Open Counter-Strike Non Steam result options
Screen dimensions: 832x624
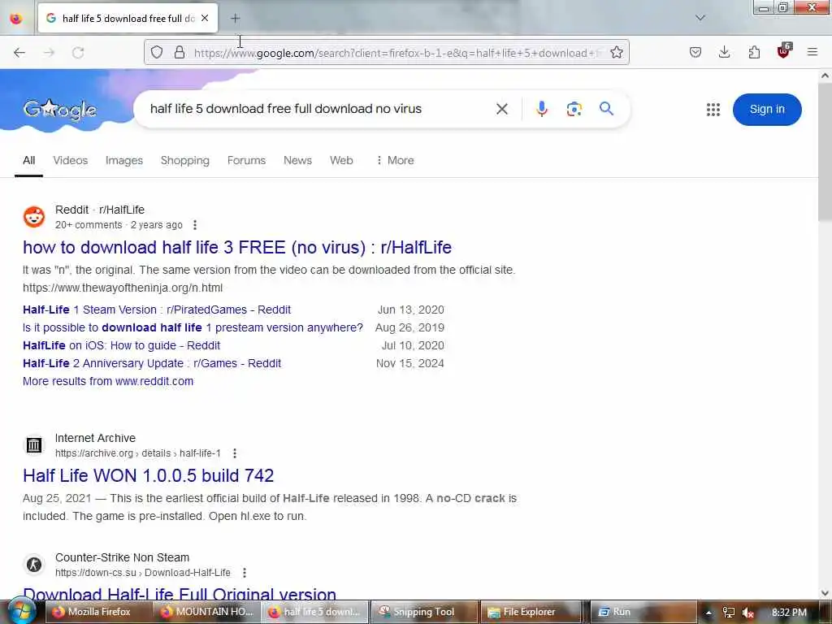click(x=244, y=573)
